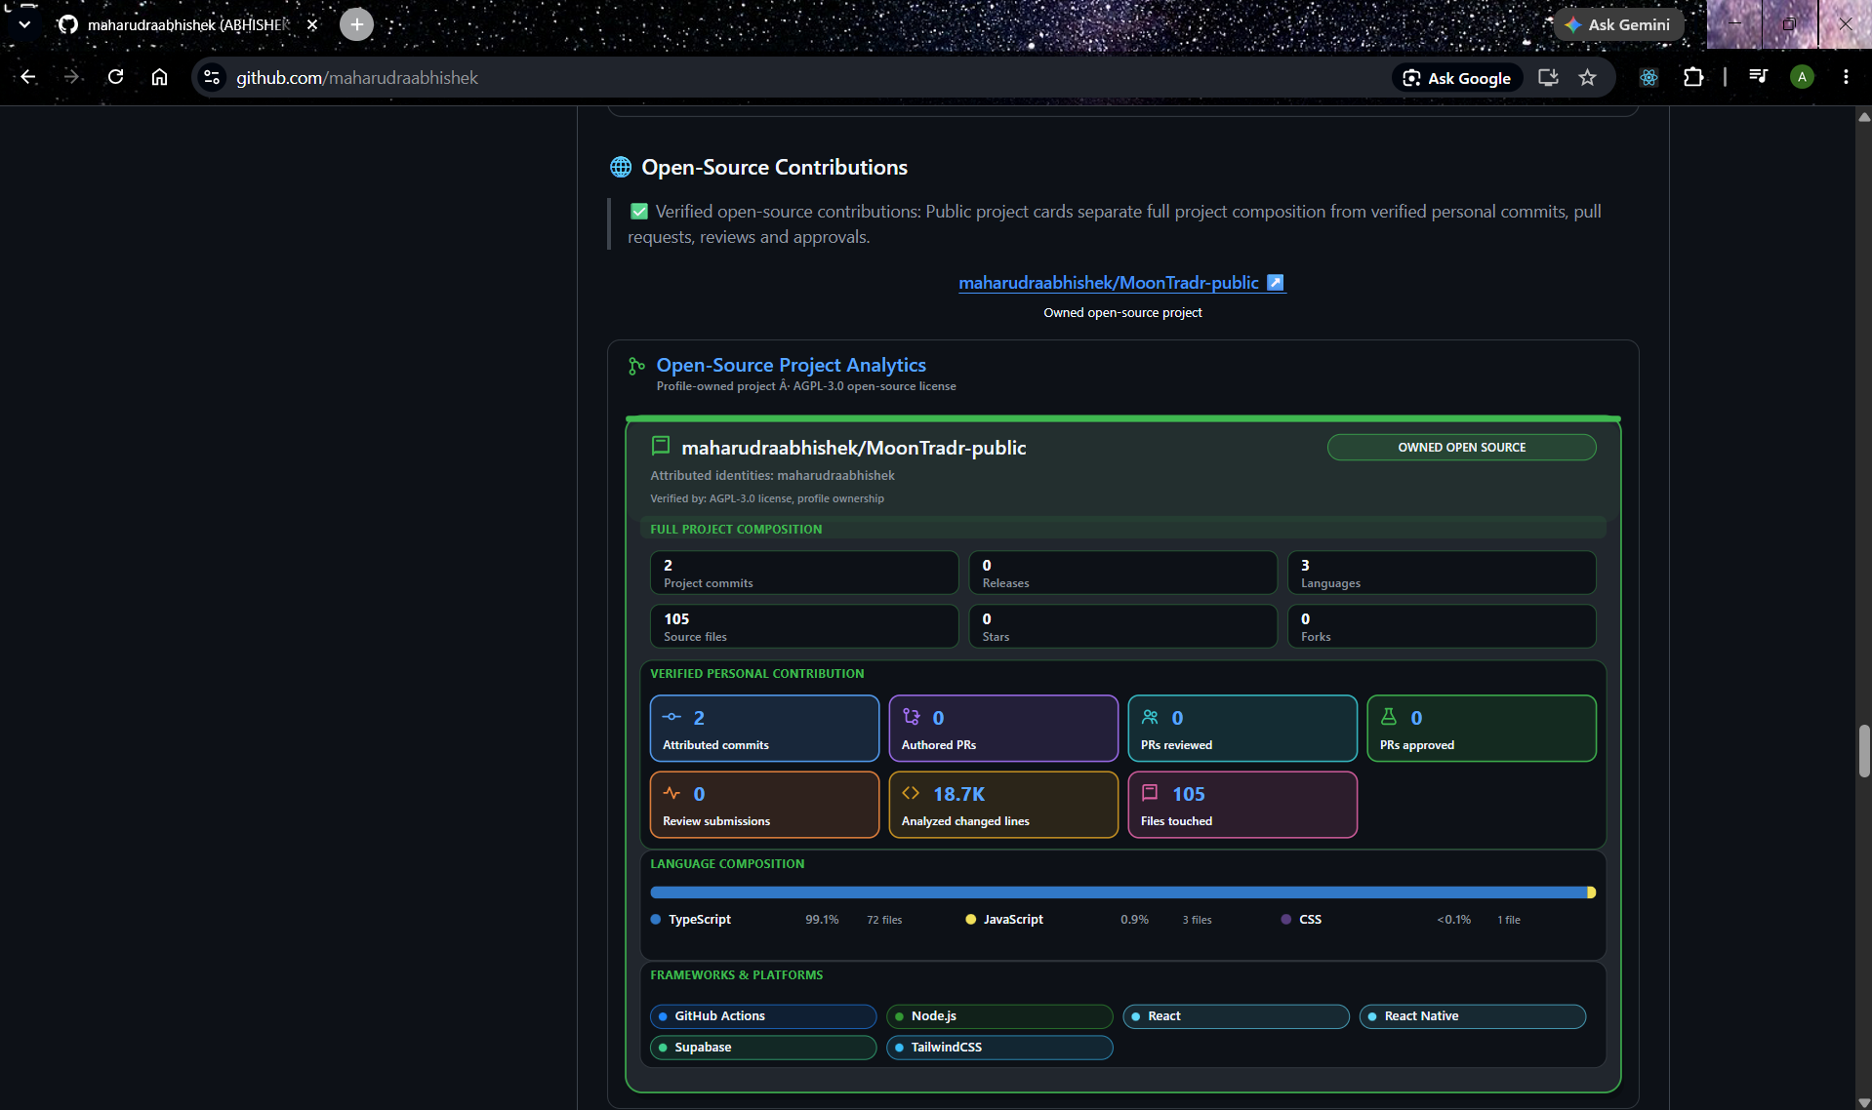This screenshot has width=1872, height=1110.
Task: Select the Supabase framework tag
Action: (763, 1048)
